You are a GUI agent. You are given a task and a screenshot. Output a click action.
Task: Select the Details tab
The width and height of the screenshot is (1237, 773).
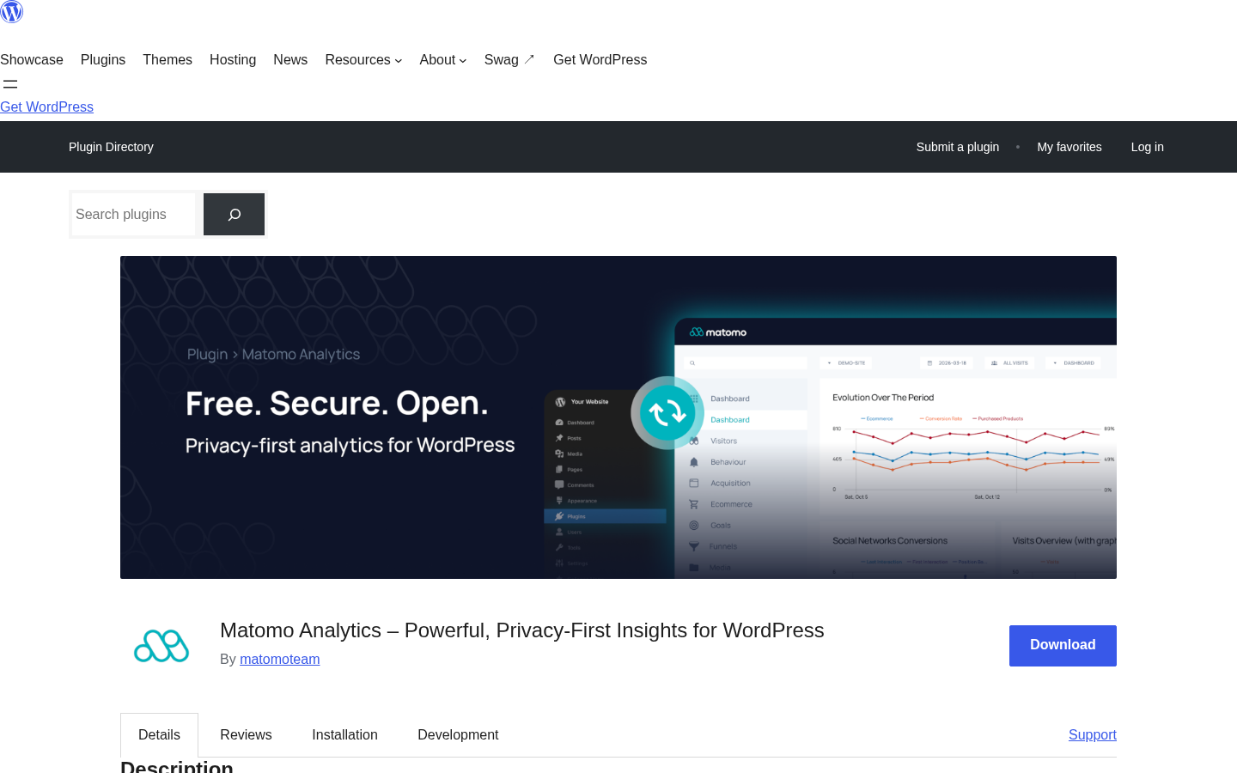pos(159,734)
